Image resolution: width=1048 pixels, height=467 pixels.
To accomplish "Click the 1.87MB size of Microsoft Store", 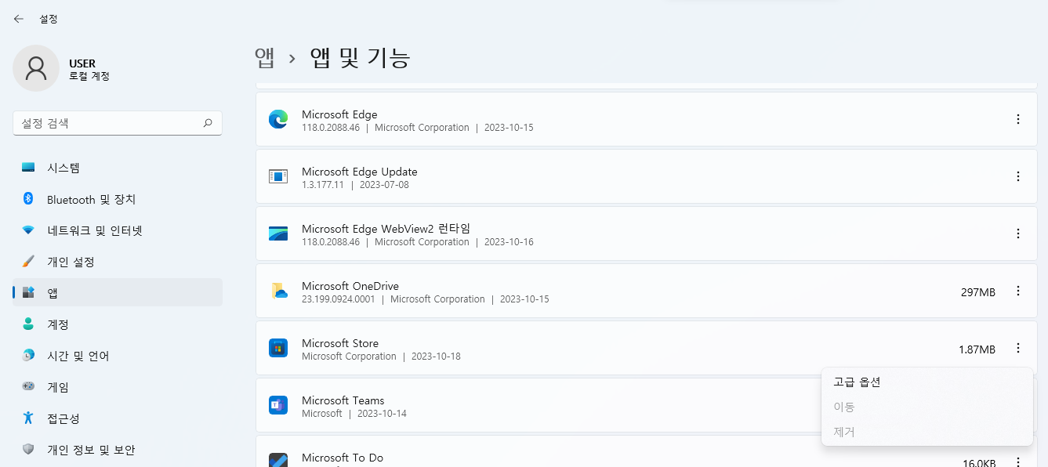I will click(x=977, y=349).
